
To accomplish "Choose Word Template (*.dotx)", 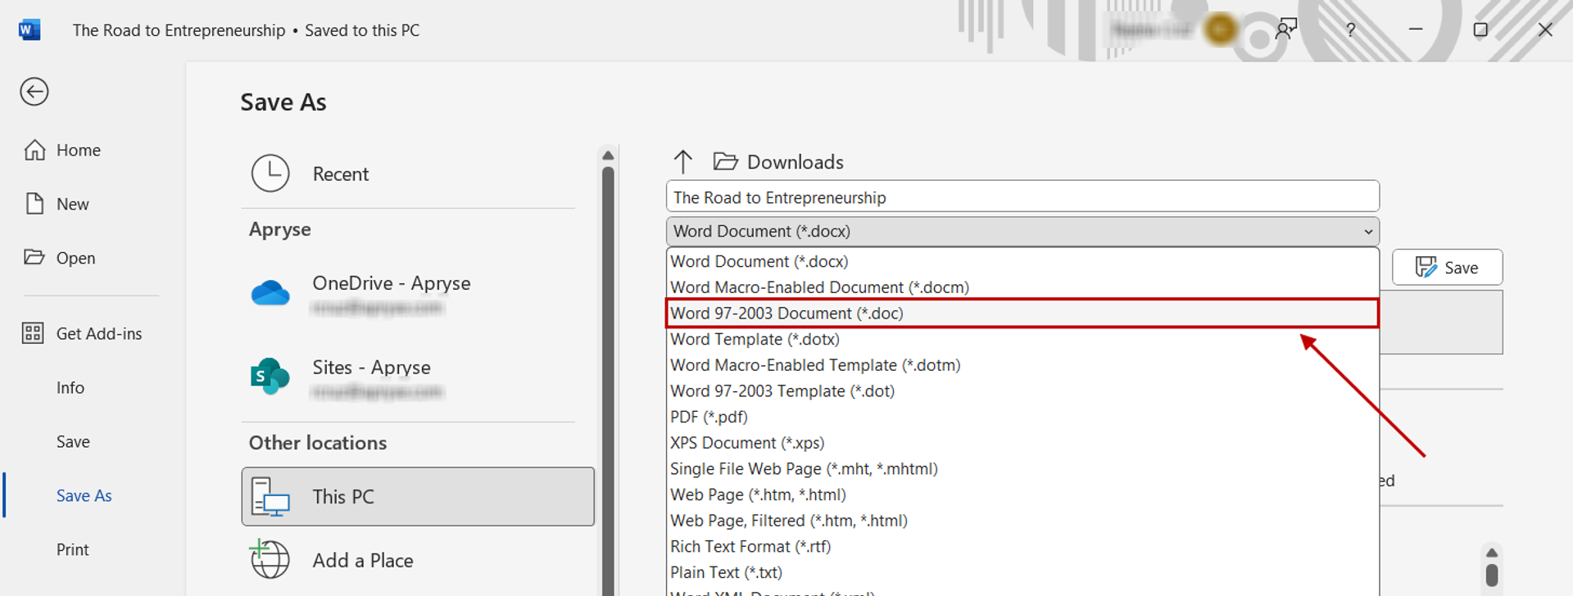I will click(1022, 340).
